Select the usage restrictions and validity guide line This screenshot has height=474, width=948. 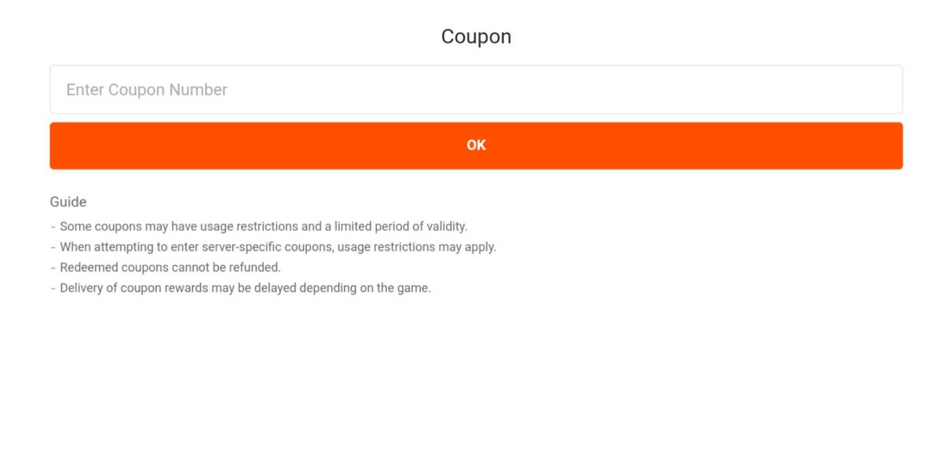263,226
